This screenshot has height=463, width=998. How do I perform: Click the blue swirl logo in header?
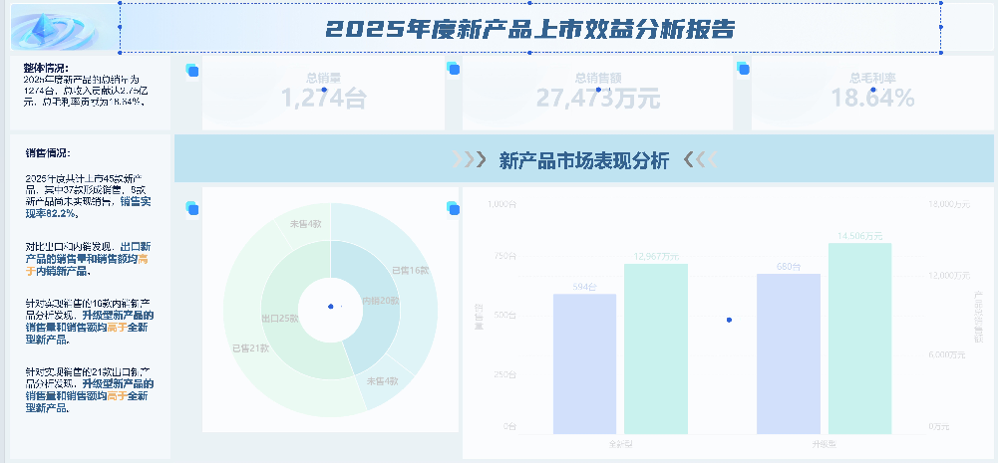click(x=55, y=30)
